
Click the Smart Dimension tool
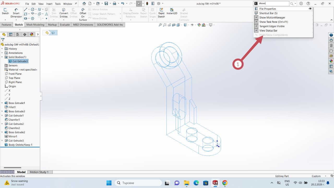click(16, 13)
